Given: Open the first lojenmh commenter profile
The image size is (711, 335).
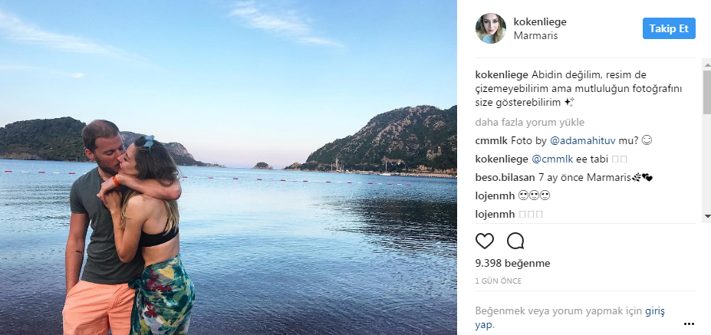Looking at the screenshot, I should [x=495, y=195].
